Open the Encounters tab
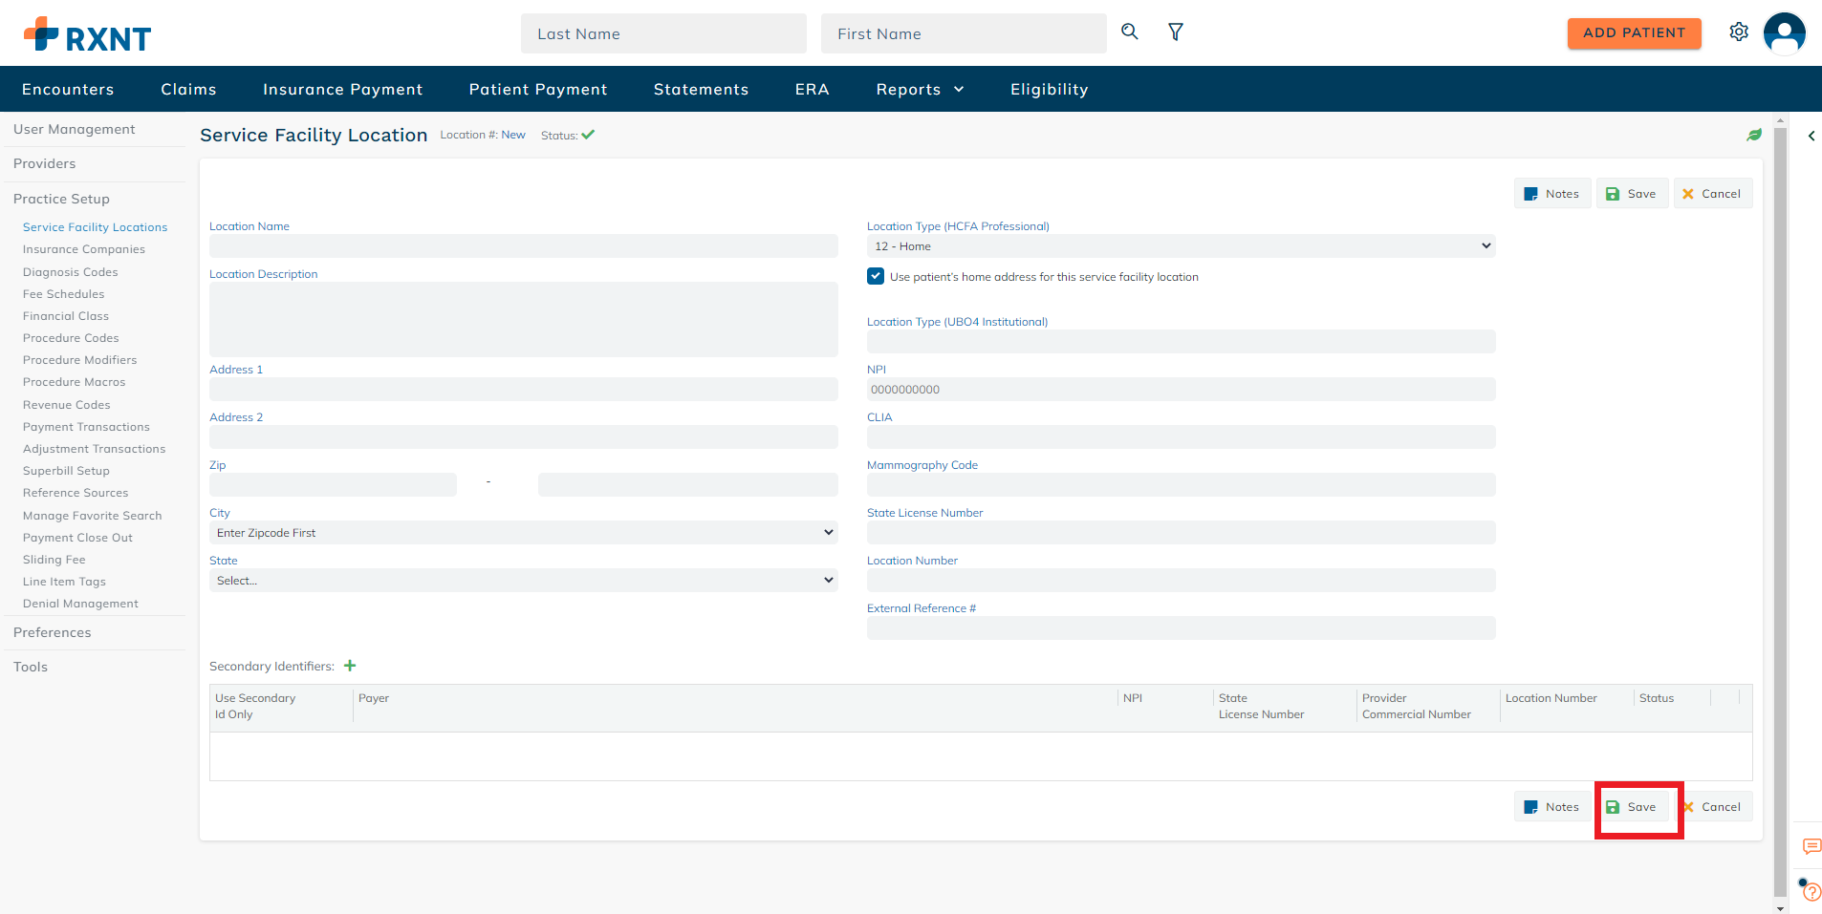Screen dimensions: 1822x914 coord(68,89)
